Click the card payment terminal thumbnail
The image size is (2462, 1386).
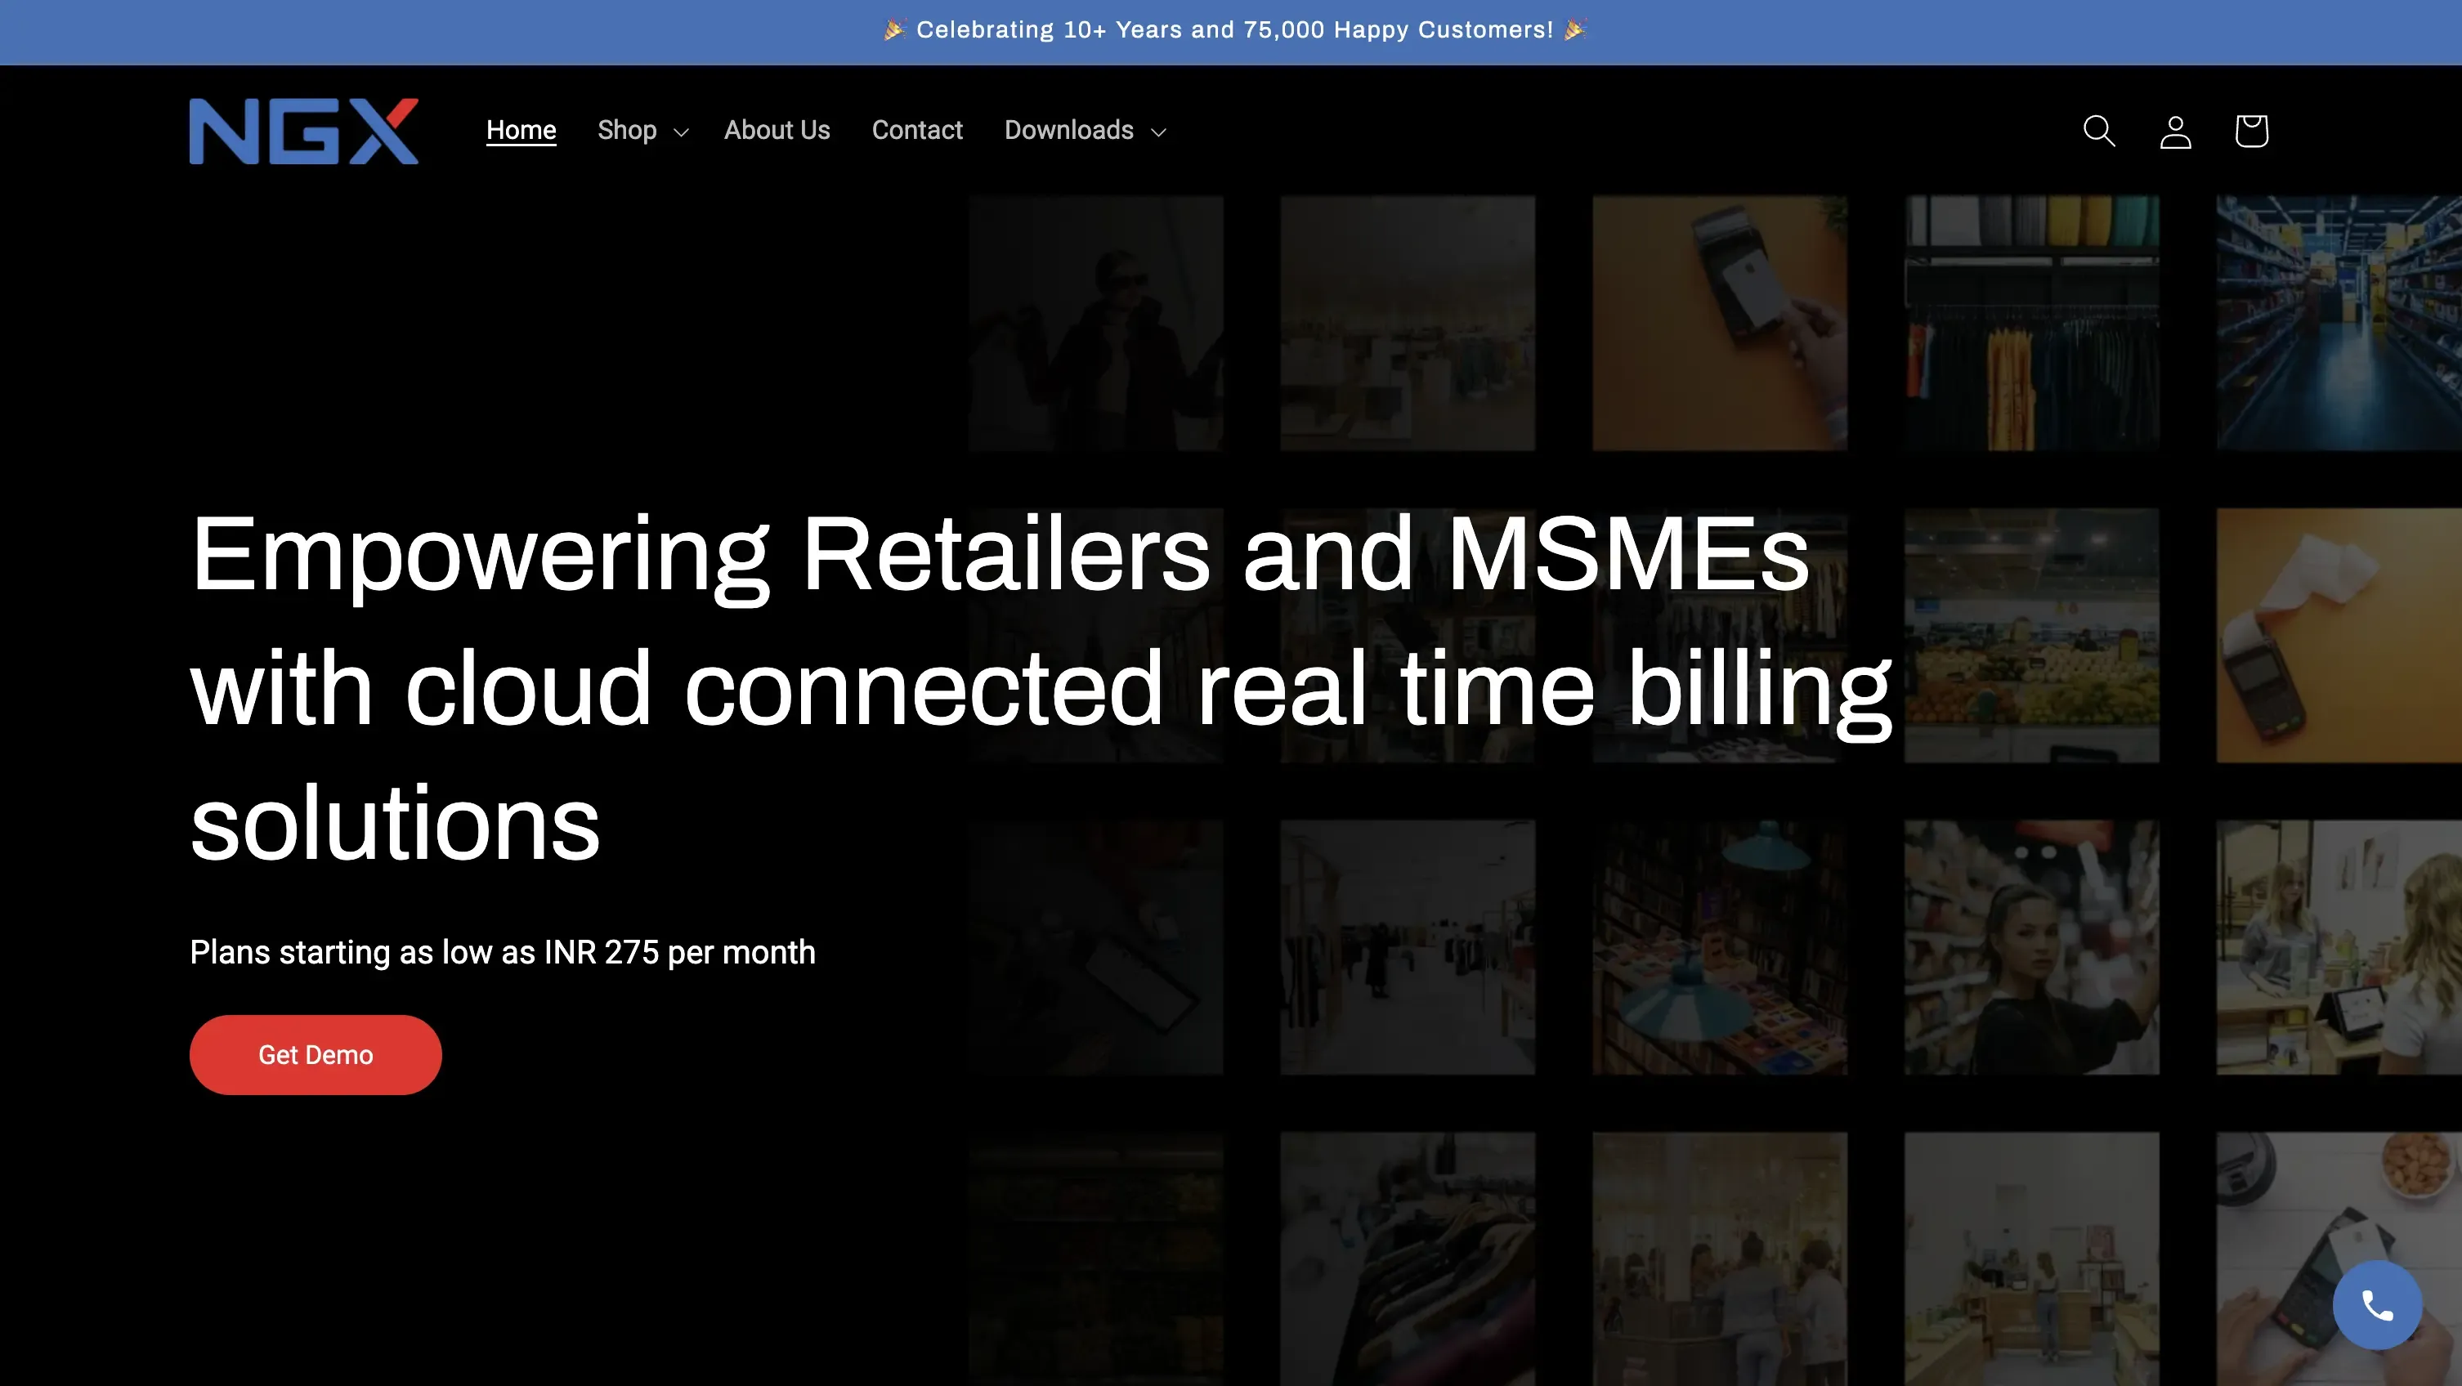pyautogui.click(x=1719, y=323)
